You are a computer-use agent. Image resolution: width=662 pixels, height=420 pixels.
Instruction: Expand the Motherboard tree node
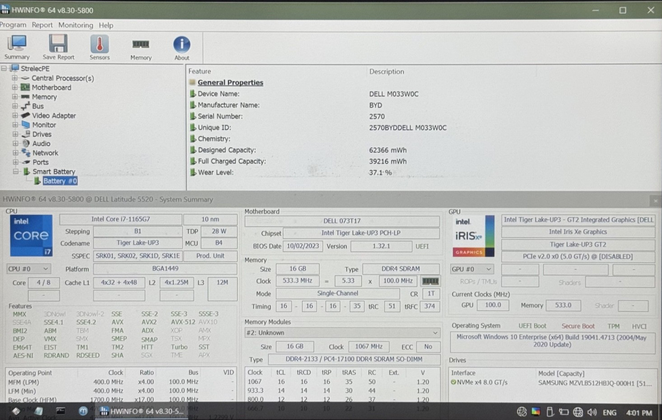click(15, 88)
